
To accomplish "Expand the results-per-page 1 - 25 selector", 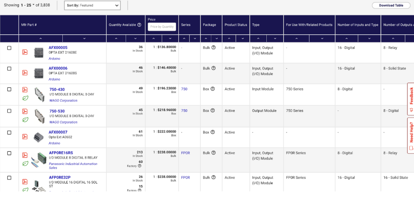I will [28, 5].
